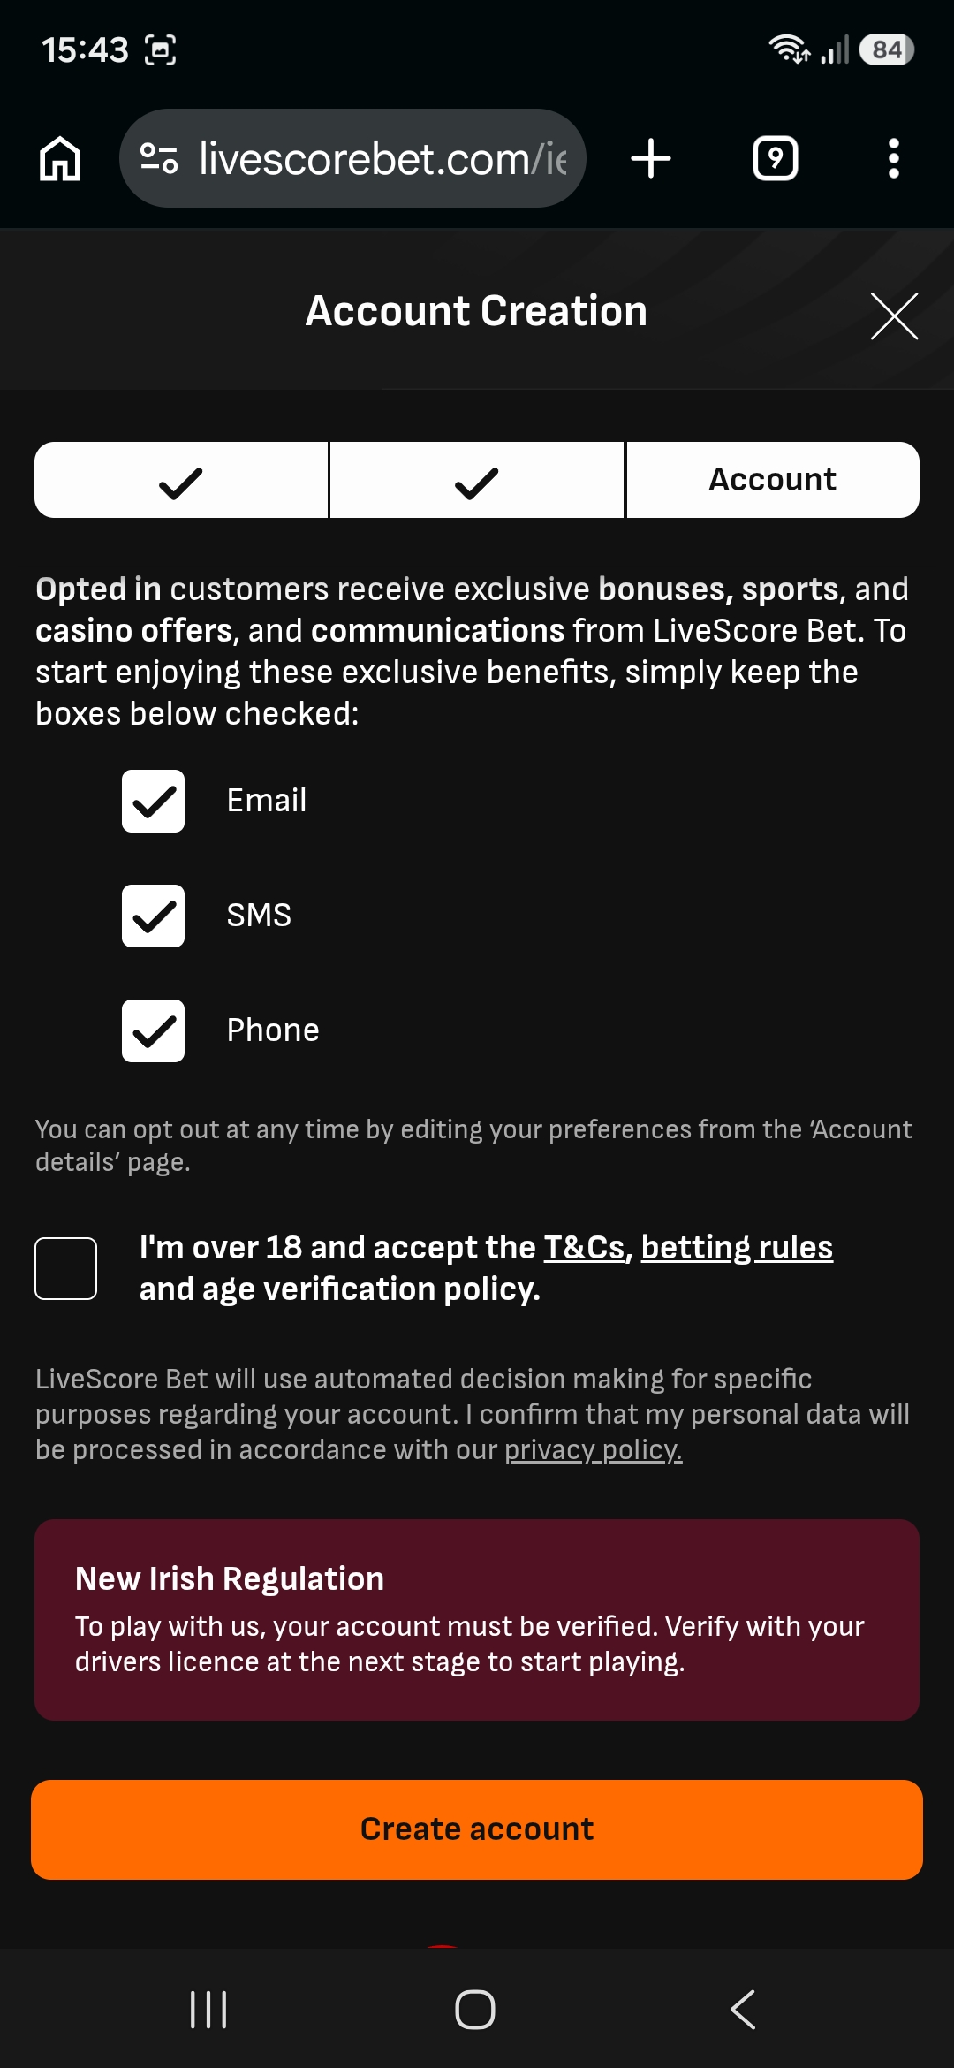Select the Account step tab
This screenshot has width=954, height=2068.
(773, 480)
